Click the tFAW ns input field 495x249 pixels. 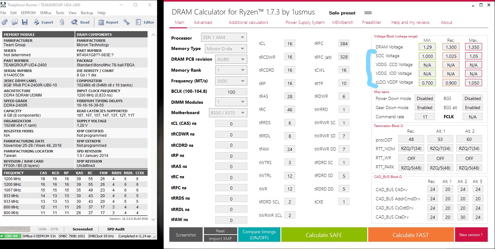(x=231, y=220)
